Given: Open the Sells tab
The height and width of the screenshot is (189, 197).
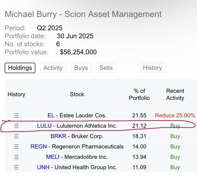Looking at the screenshot, I should click(106, 68).
